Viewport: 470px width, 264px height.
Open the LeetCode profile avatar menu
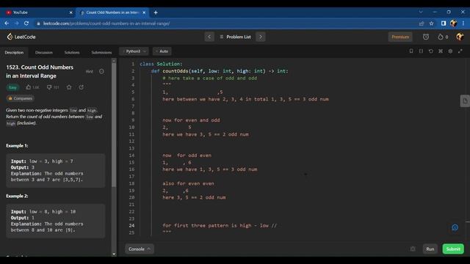460,37
